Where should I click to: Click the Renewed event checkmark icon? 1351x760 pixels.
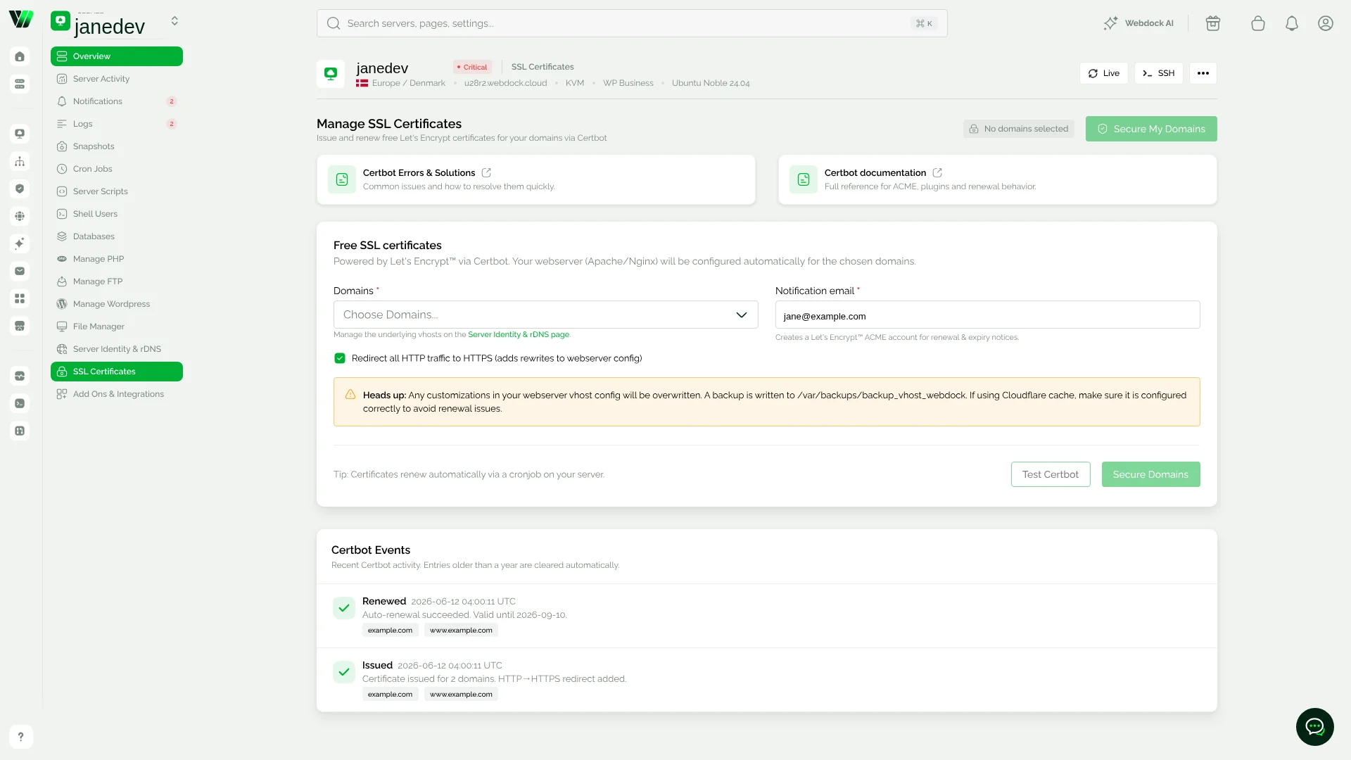click(x=344, y=608)
